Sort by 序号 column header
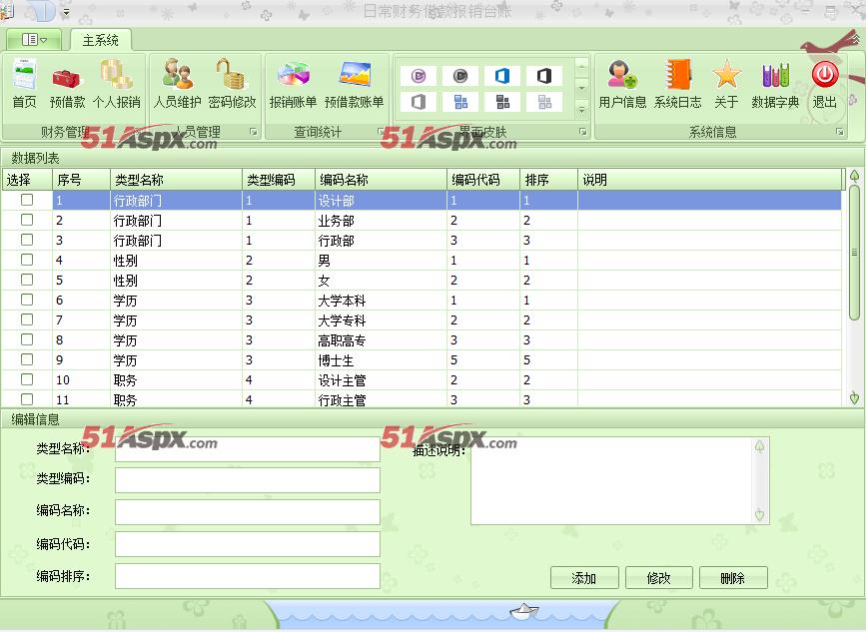This screenshot has width=866, height=632. (x=82, y=180)
